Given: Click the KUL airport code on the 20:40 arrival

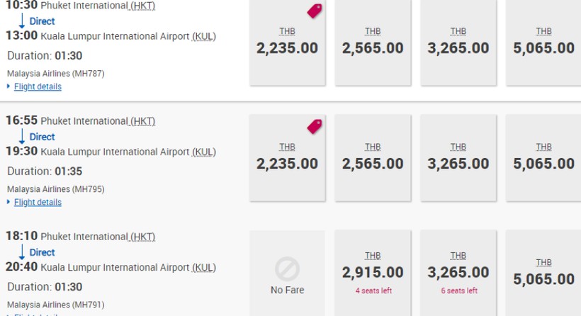Looking at the screenshot, I should pyautogui.click(x=204, y=268).
